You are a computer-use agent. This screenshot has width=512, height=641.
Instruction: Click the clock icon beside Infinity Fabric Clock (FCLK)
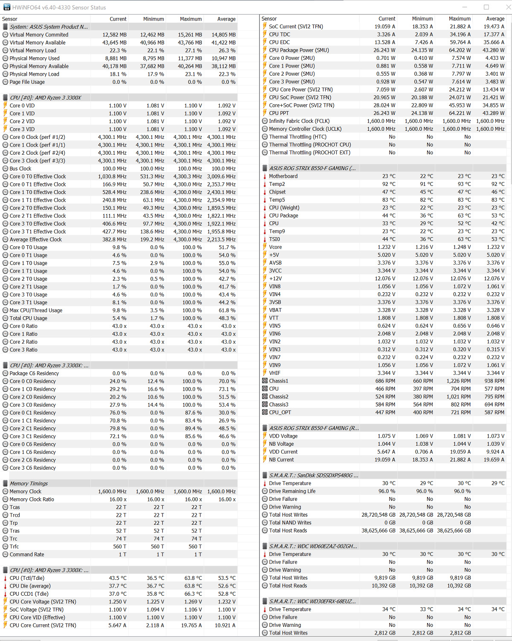(x=265, y=121)
